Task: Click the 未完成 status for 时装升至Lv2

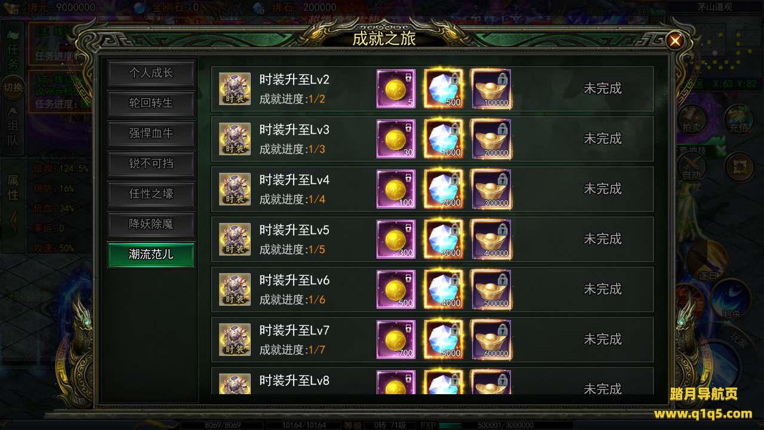Action: click(x=602, y=88)
